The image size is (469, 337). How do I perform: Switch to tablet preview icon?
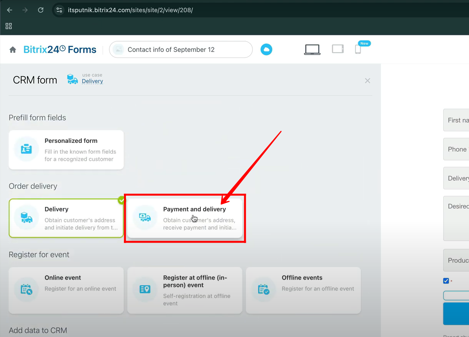[337, 49]
